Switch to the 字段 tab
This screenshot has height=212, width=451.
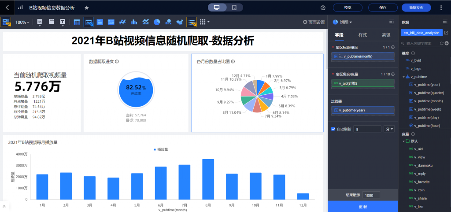(339, 35)
